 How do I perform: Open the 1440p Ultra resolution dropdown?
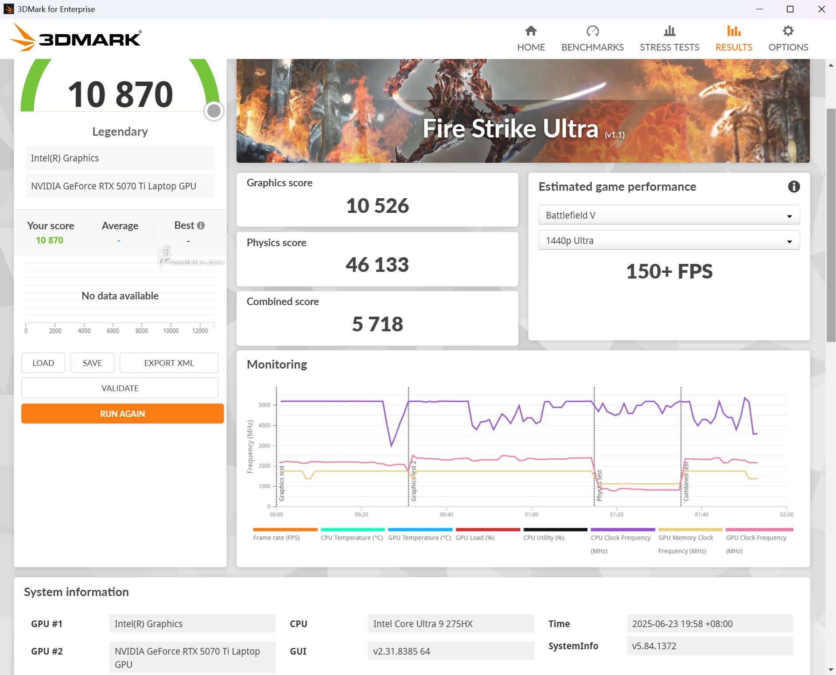(669, 240)
